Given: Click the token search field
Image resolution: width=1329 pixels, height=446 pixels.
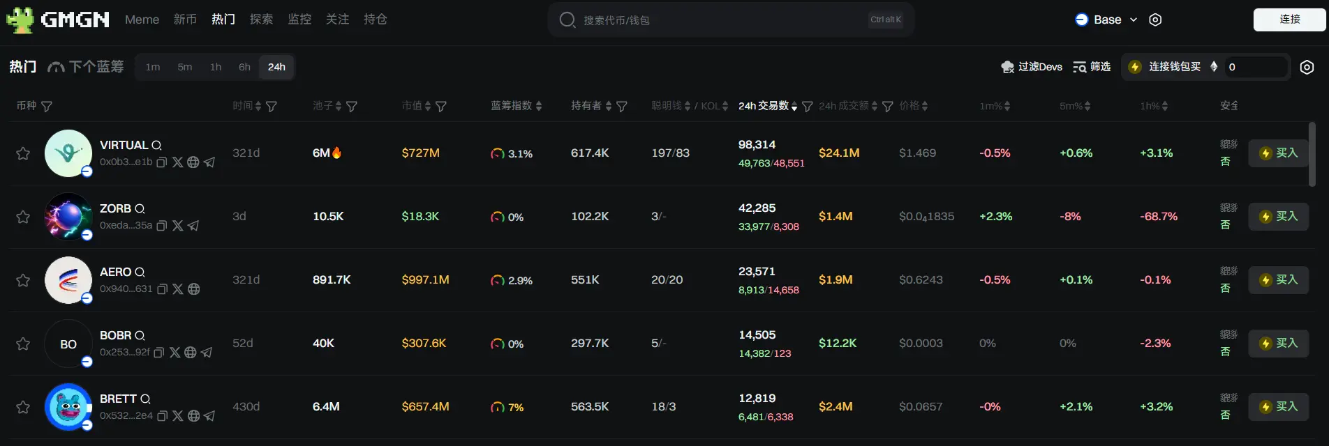Looking at the screenshot, I should coord(731,20).
